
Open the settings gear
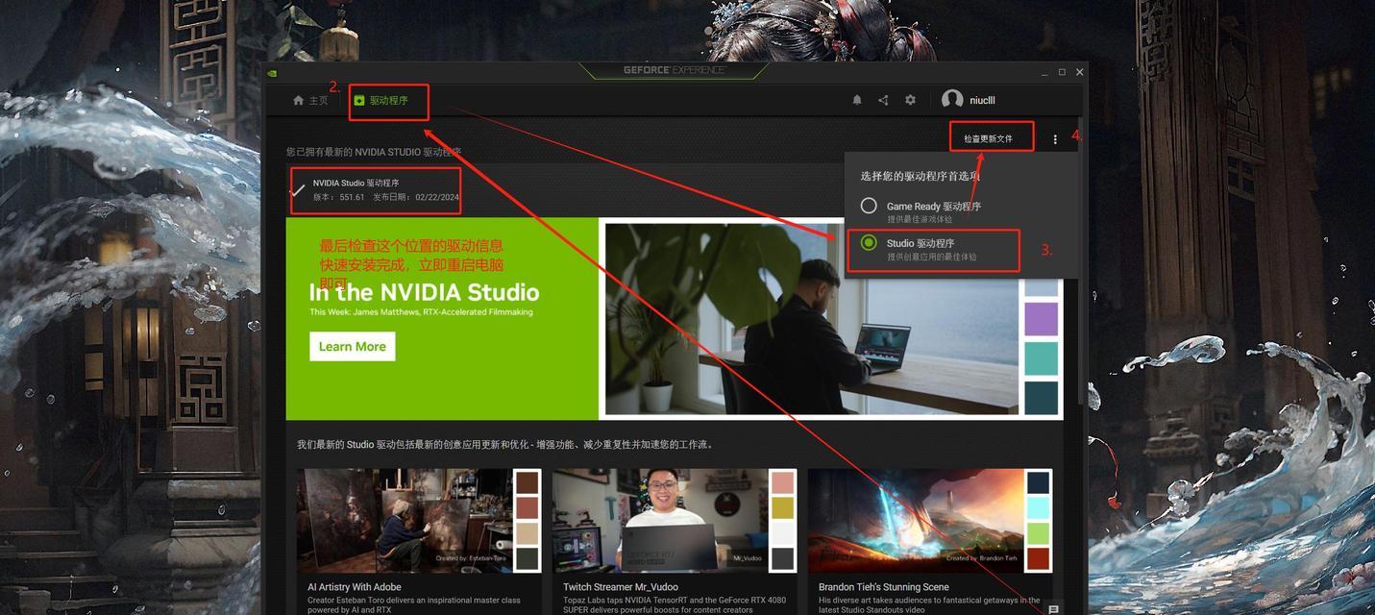(910, 100)
